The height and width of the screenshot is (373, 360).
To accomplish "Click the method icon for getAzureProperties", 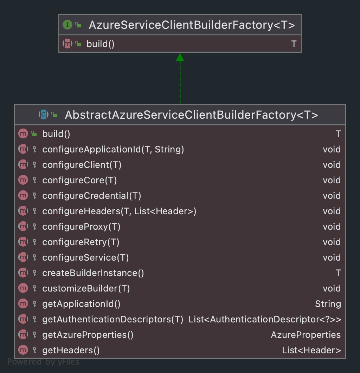I will coord(23,335).
